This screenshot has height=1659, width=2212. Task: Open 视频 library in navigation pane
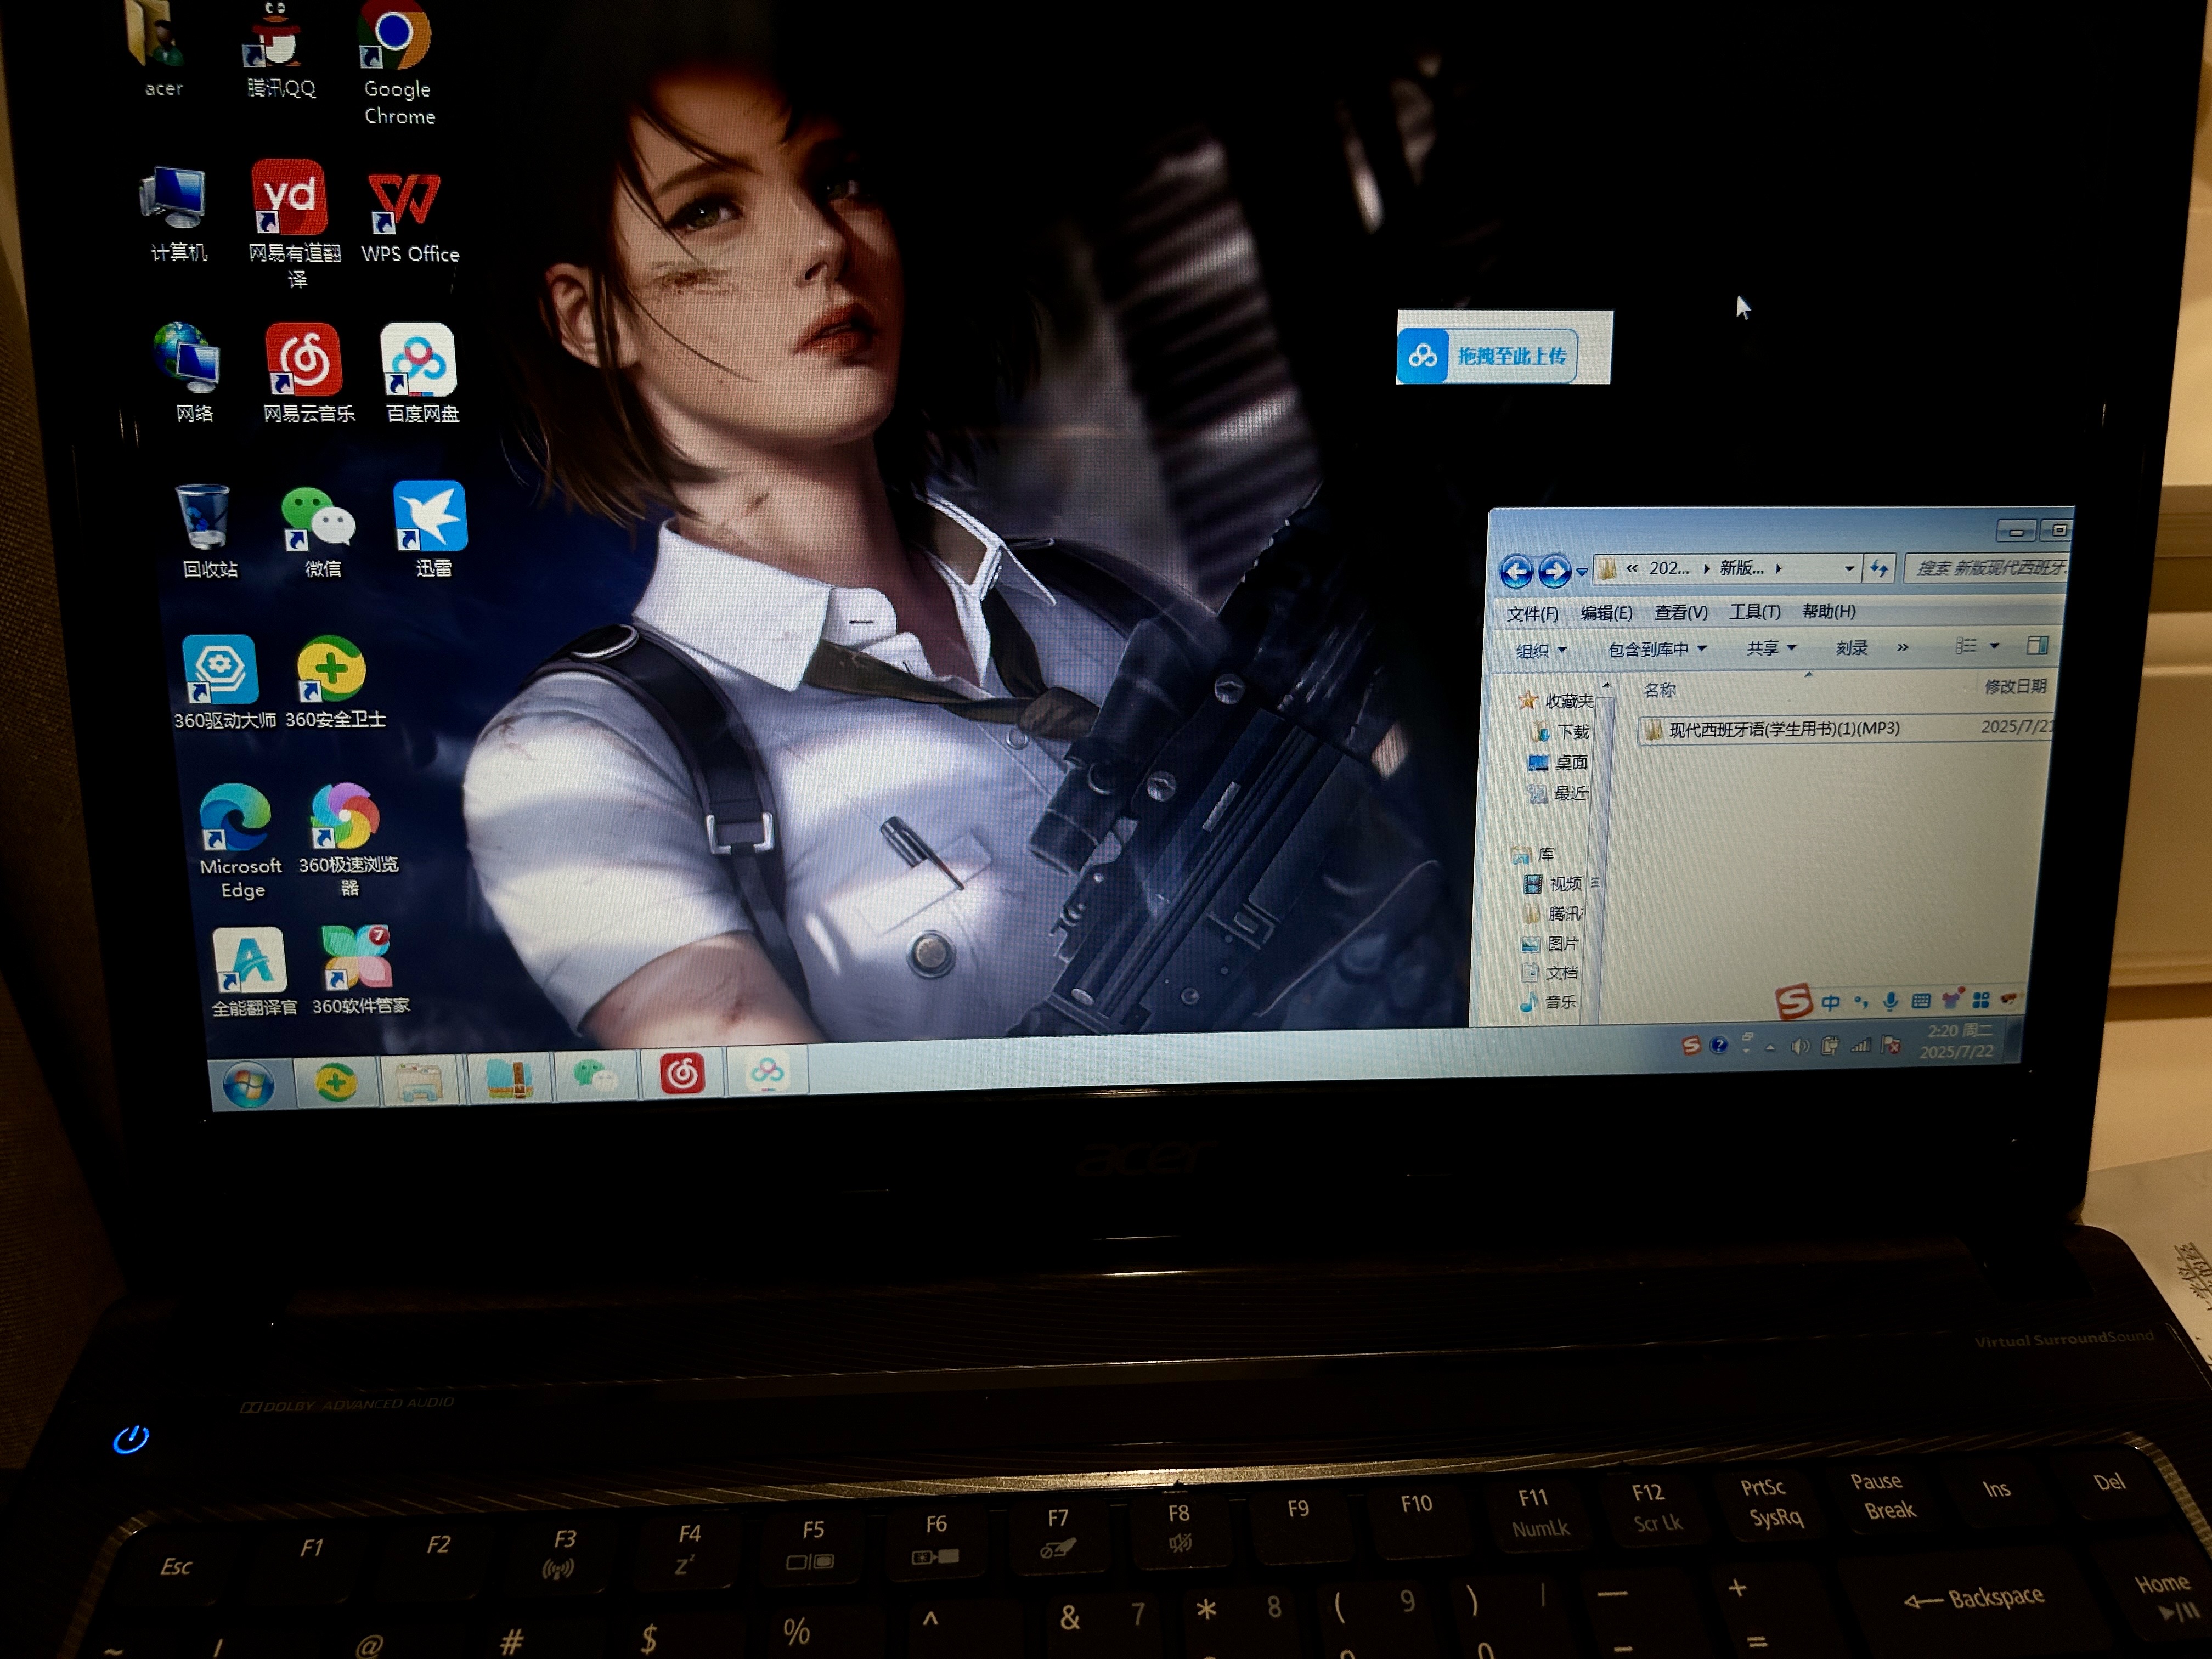coord(1554,884)
